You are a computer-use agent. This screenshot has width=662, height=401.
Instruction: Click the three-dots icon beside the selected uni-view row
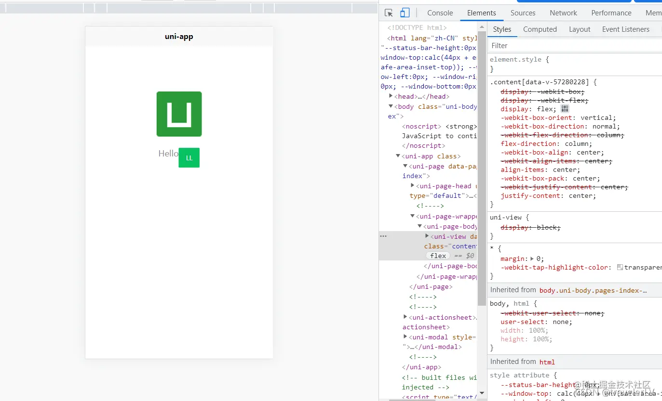pyautogui.click(x=383, y=236)
